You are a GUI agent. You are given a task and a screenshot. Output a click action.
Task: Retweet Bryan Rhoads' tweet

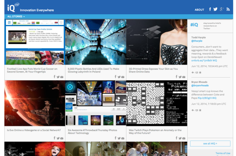pyautogui.click(x=196, y=110)
